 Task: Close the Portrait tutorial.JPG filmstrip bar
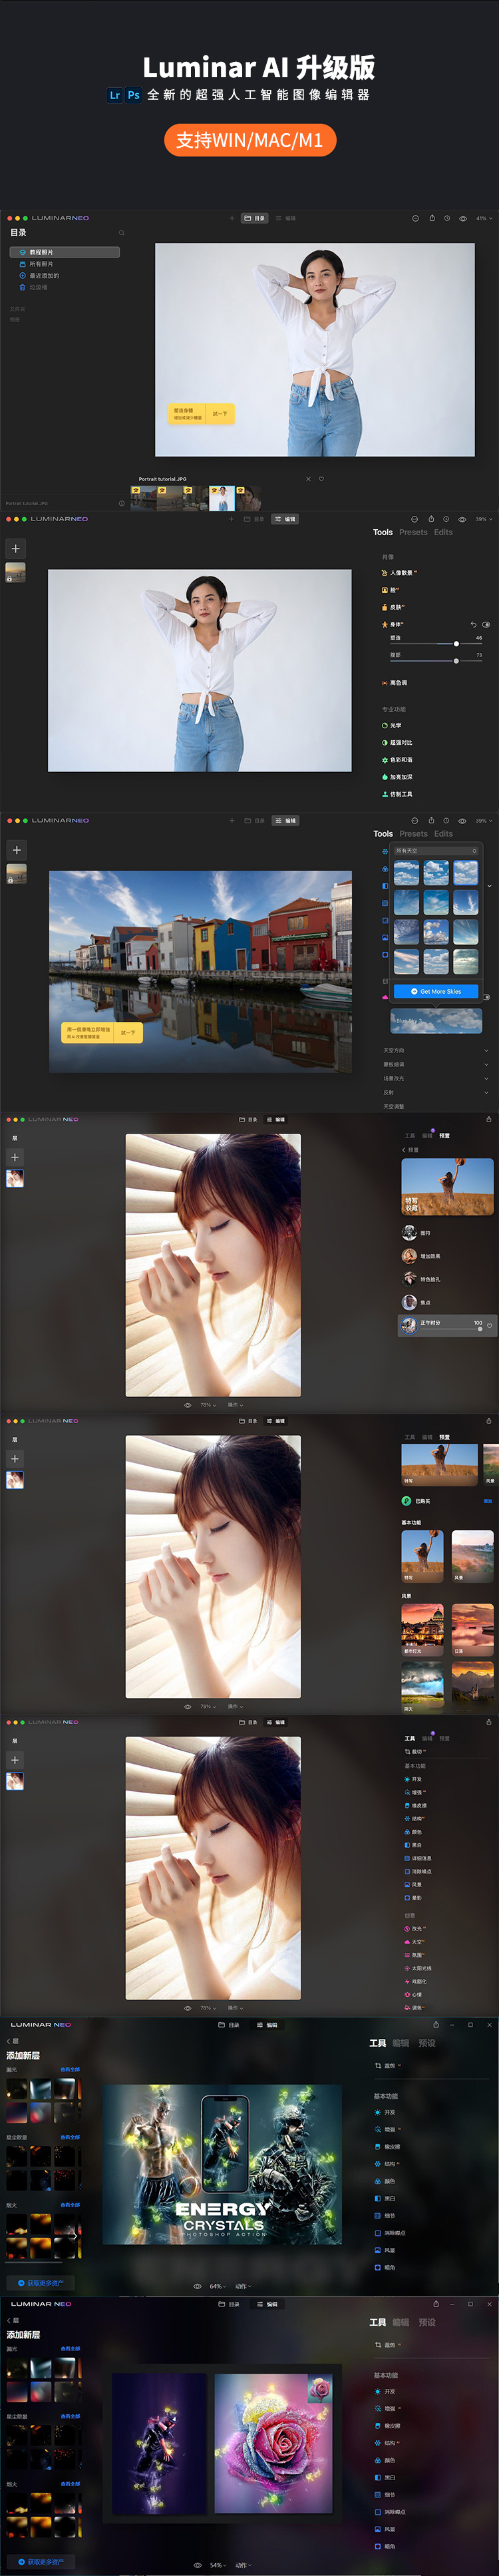[308, 479]
